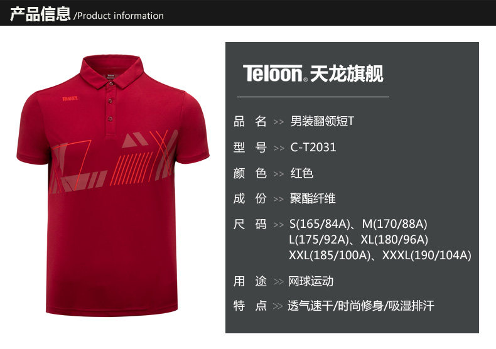This screenshot has height=349, width=496.
Task: Click the product name 男装翻领短T
Action: tap(322, 121)
